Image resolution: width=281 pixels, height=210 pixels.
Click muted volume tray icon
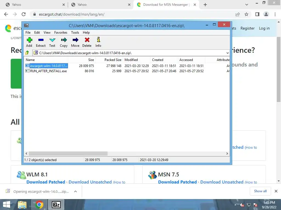[x=242, y=205]
